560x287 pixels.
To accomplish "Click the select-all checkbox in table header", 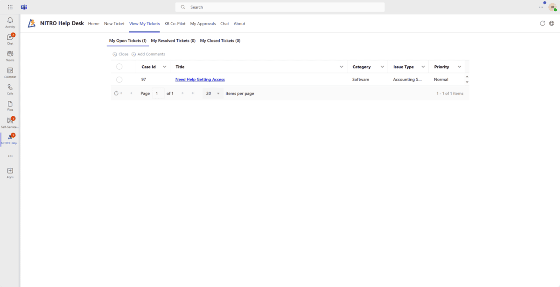I will click(119, 67).
